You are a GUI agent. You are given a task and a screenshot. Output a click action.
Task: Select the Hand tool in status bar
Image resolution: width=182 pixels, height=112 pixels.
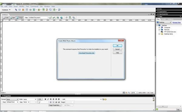click(x=126, y=93)
